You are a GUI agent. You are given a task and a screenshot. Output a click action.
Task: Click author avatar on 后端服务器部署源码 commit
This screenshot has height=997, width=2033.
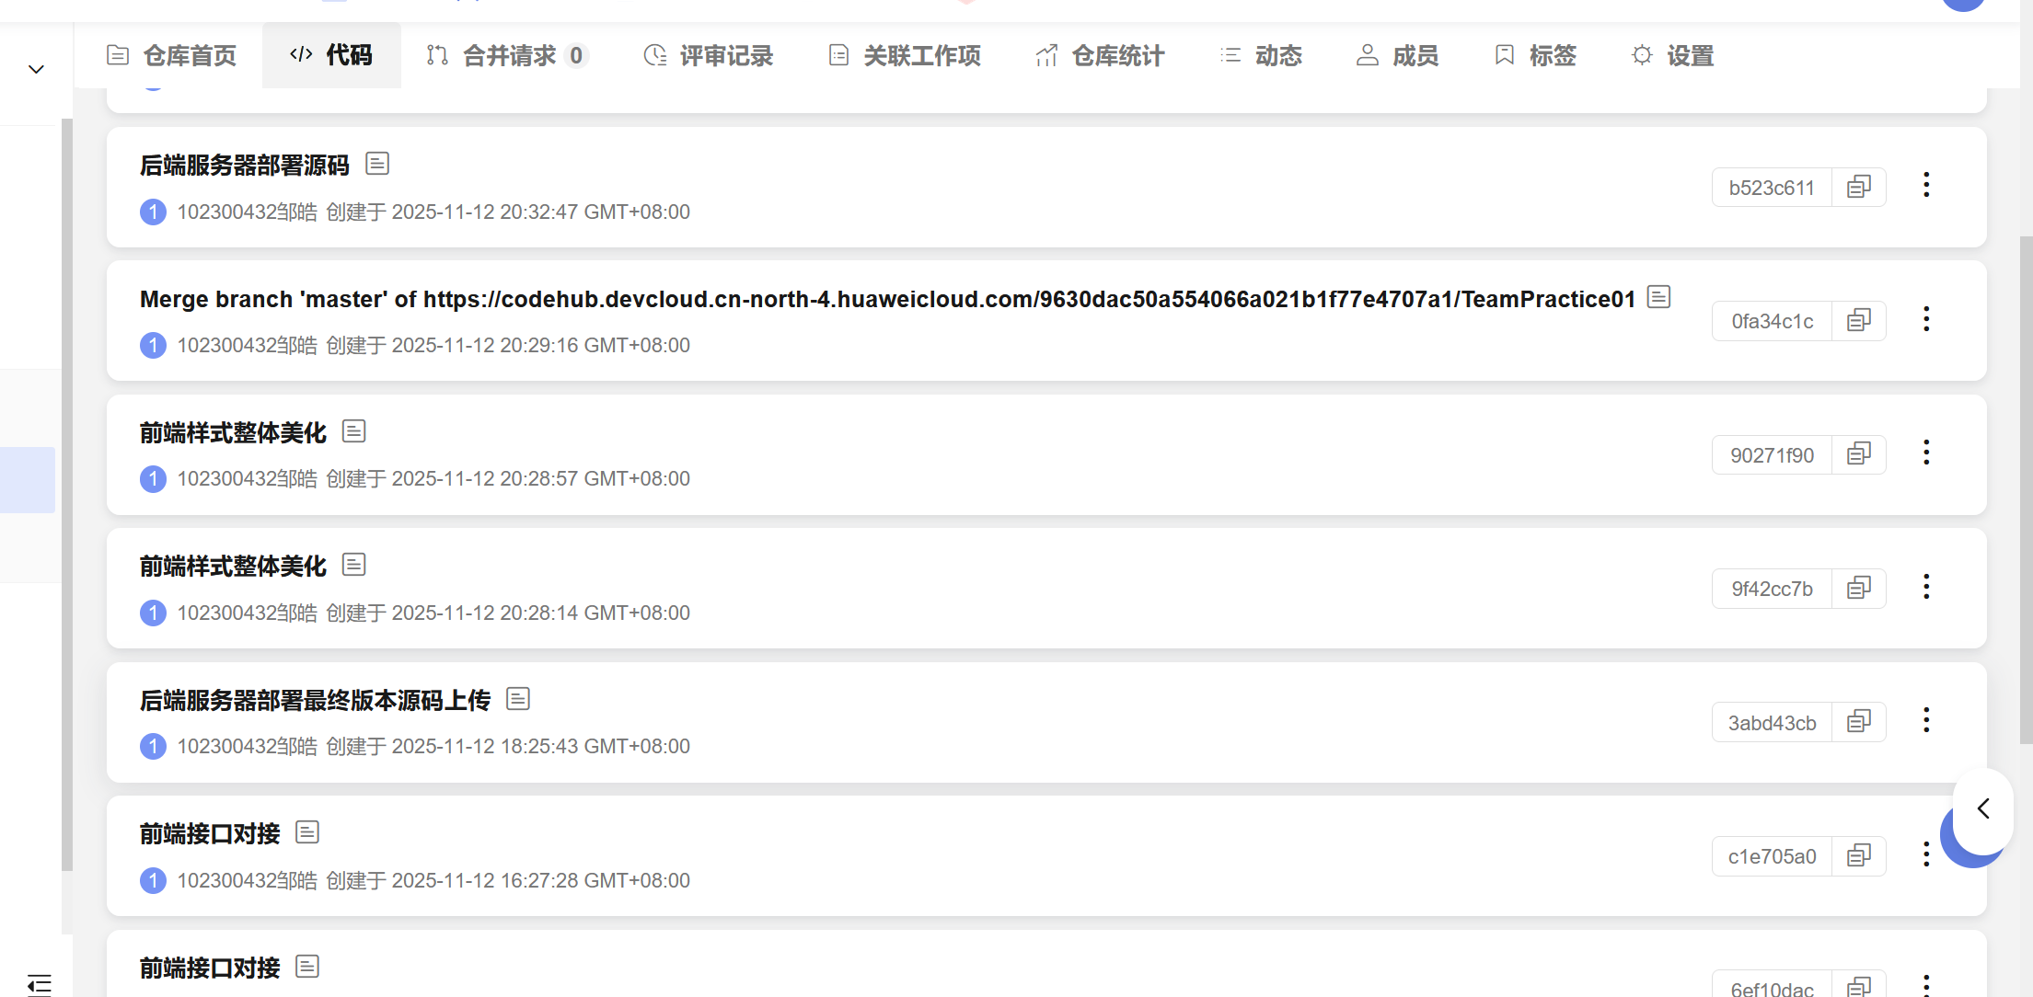(153, 212)
